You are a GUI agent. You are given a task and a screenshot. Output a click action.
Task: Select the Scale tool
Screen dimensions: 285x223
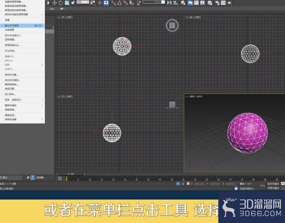pyautogui.click(x=67, y=3)
